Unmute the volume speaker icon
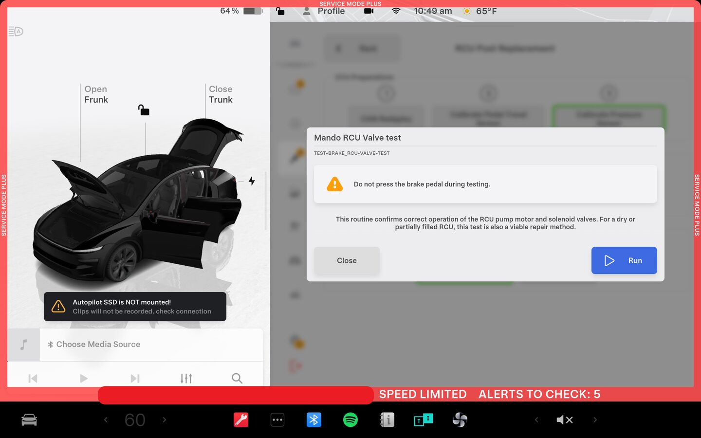The width and height of the screenshot is (701, 438). coord(565,420)
